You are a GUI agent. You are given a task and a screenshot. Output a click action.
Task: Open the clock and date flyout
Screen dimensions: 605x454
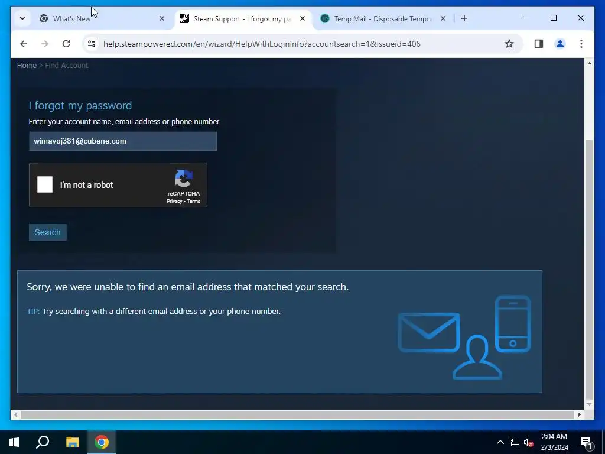click(x=554, y=442)
